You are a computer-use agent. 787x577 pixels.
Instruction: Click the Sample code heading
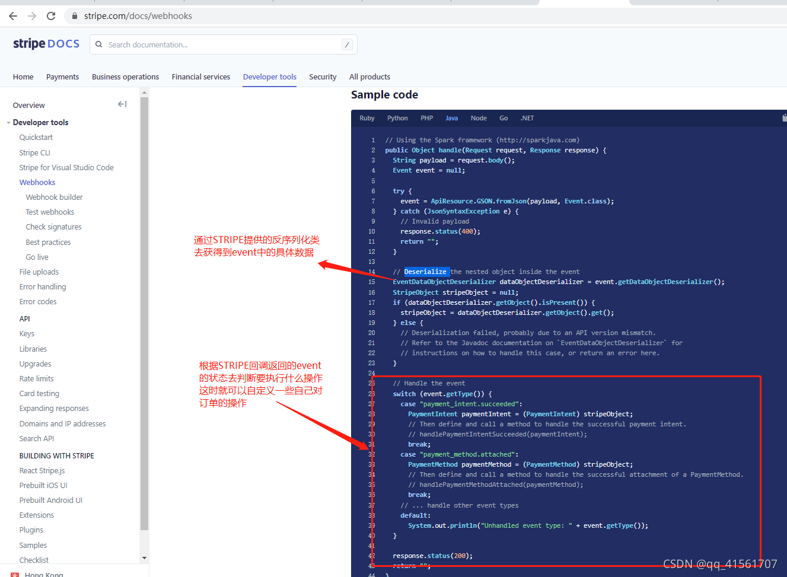(384, 95)
